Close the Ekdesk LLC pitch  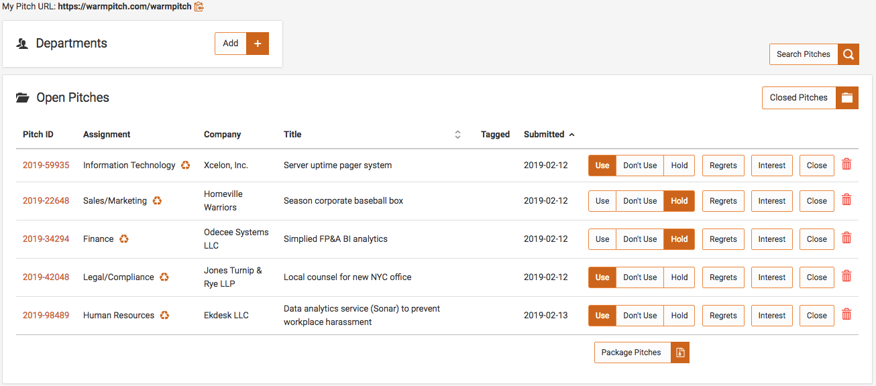click(x=817, y=316)
